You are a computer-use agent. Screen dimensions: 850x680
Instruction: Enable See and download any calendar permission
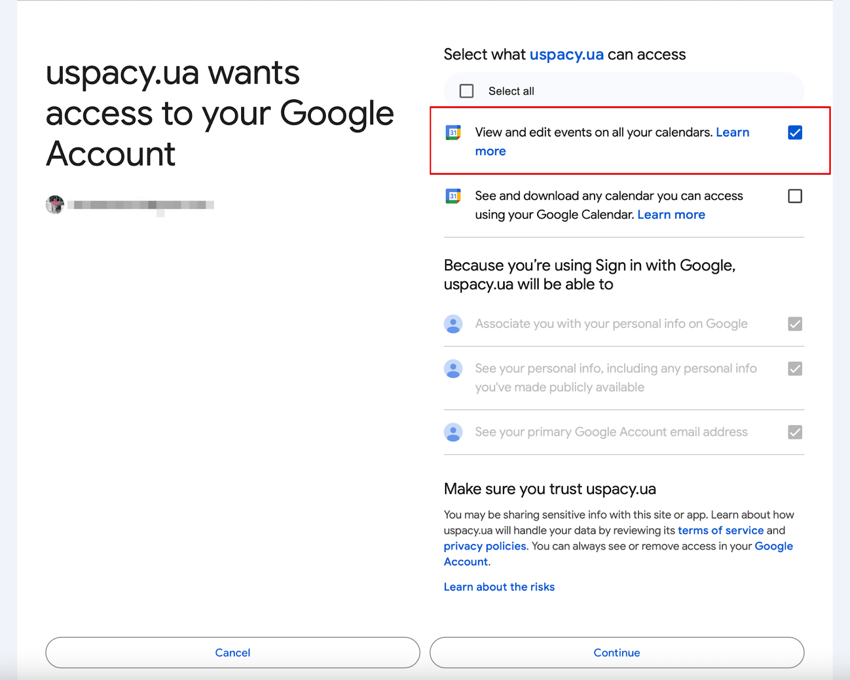pos(795,196)
